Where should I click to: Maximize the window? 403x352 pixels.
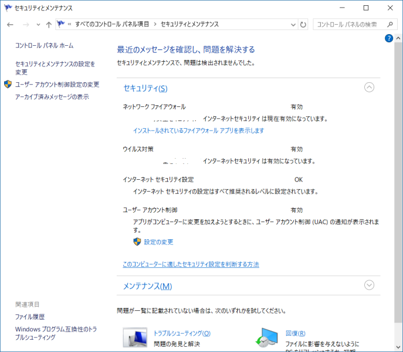point(366,8)
